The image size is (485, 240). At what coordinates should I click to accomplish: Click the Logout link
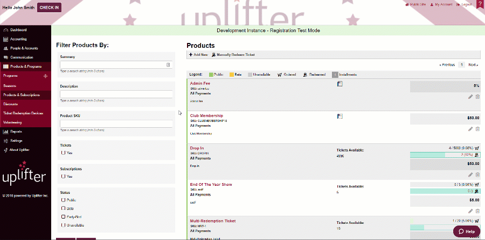(464, 5)
